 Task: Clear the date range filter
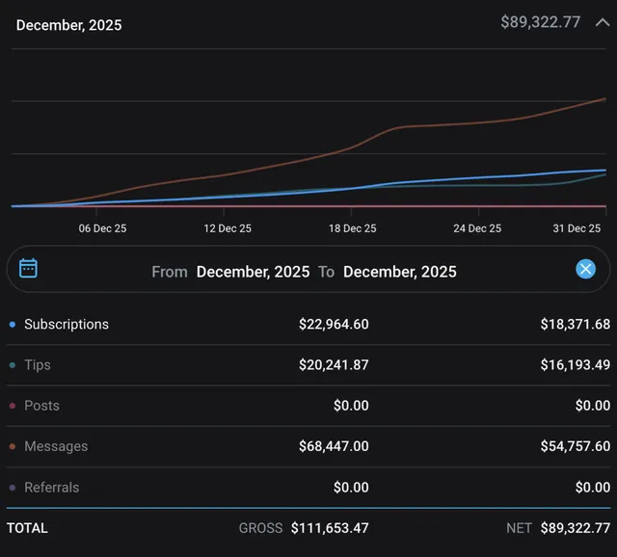point(585,269)
